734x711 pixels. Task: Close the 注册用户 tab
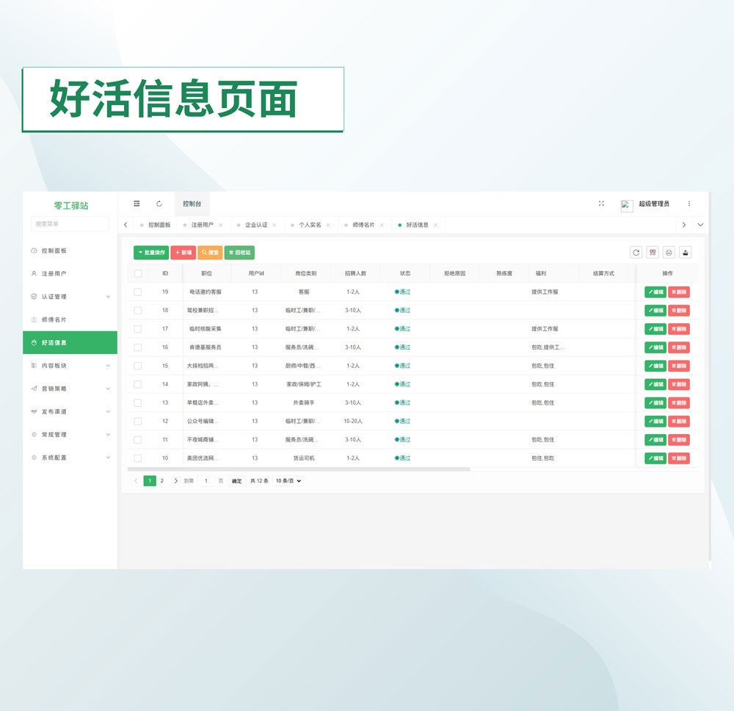click(221, 225)
